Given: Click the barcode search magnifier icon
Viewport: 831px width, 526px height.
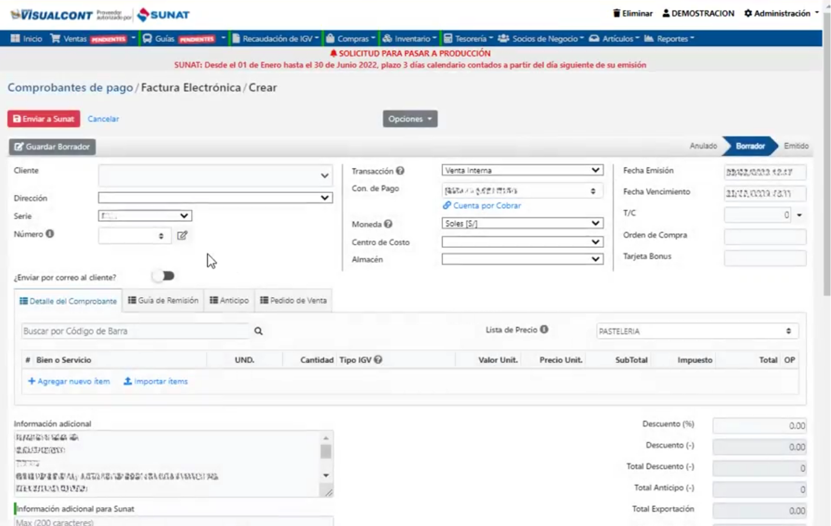Looking at the screenshot, I should pos(258,331).
